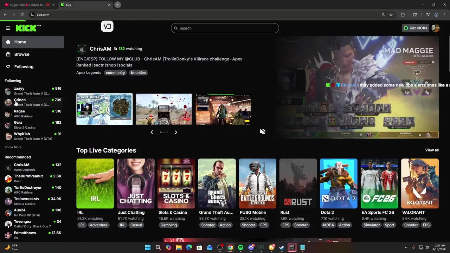Bookmark this page with star icon

point(391,15)
